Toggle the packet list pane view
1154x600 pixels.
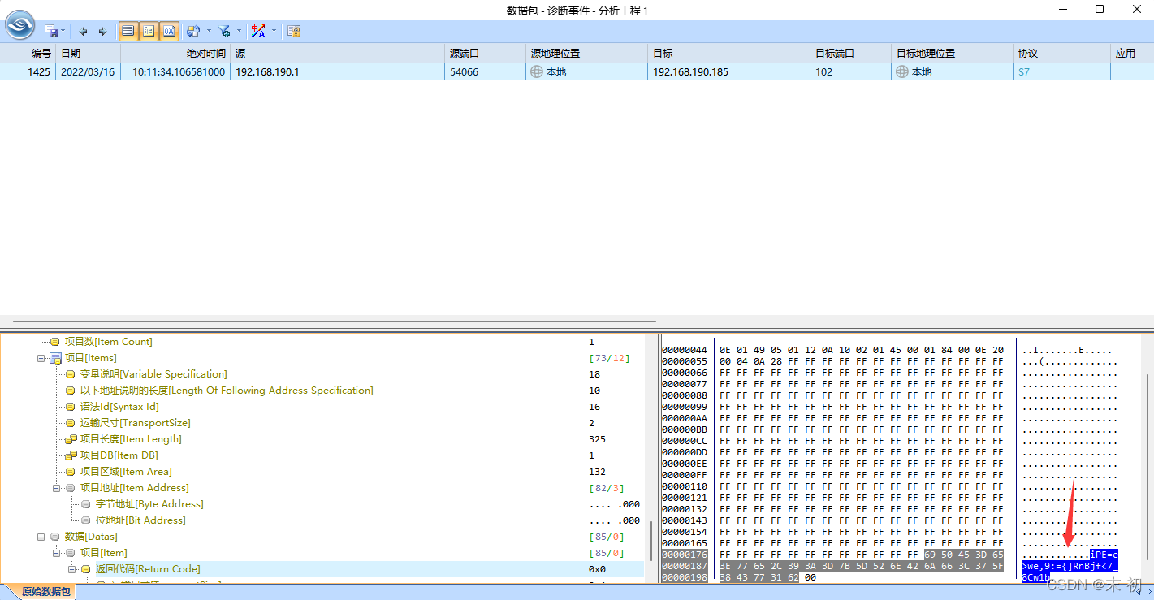pyautogui.click(x=128, y=31)
